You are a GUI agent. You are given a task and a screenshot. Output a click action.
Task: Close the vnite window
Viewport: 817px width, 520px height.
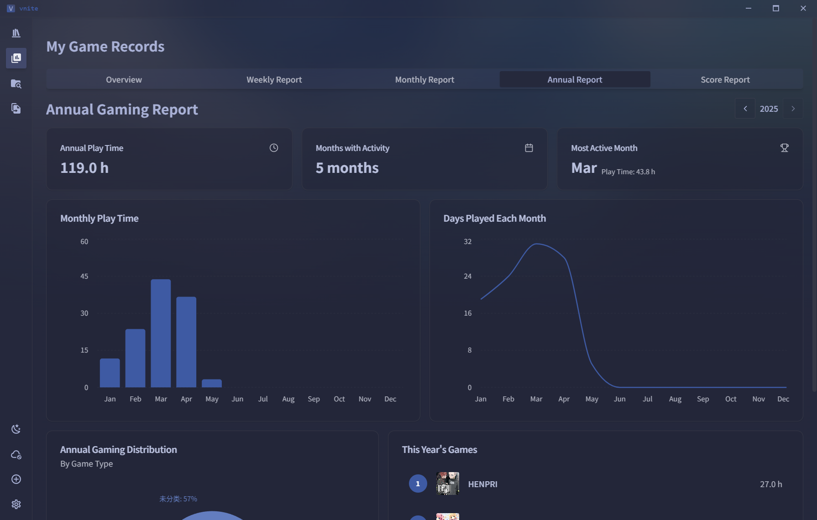(803, 8)
